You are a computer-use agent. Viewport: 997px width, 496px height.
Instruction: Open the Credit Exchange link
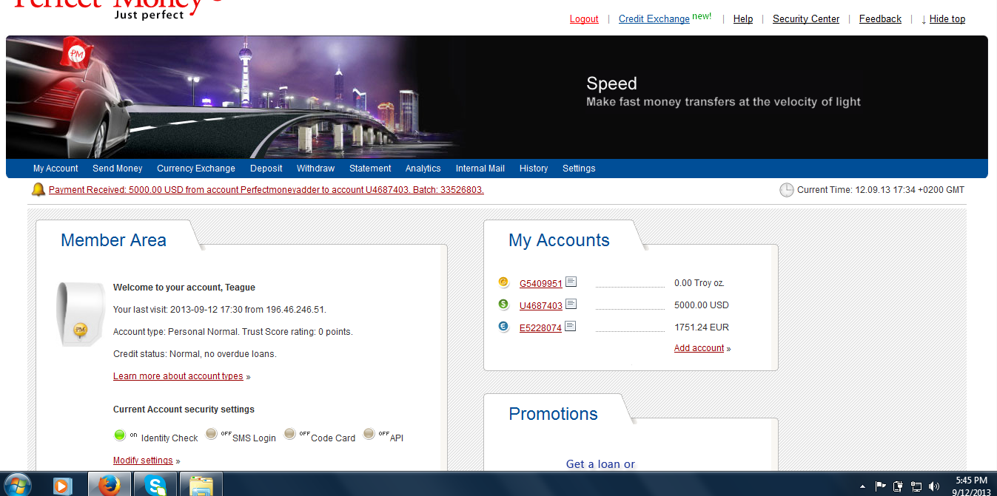pos(654,19)
